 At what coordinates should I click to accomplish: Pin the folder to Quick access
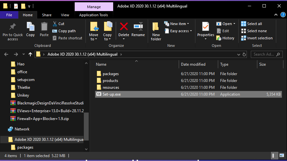pyautogui.click(x=13, y=32)
